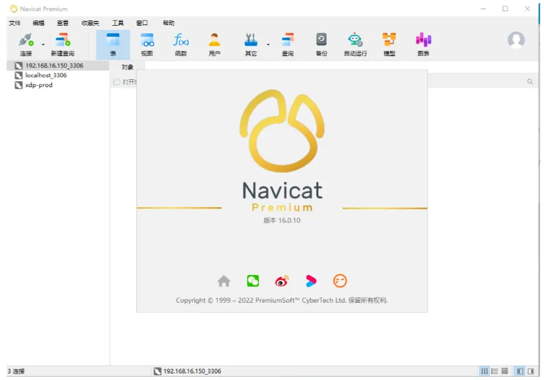
Task: Toggle the left navigation pane icon
Action: click(520, 371)
